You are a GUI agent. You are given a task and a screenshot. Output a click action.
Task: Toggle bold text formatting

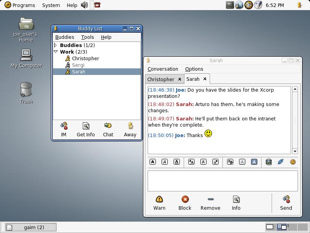tap(153, 162)
